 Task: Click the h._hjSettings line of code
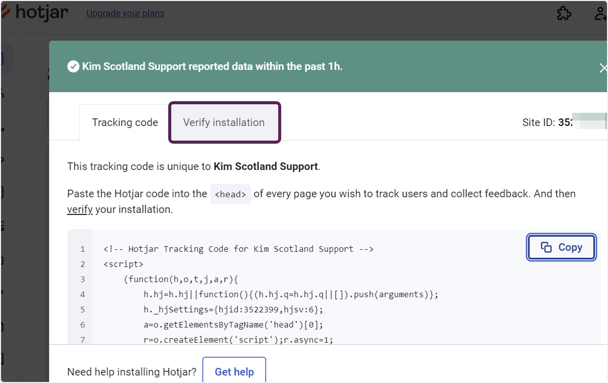click(233, 310)
